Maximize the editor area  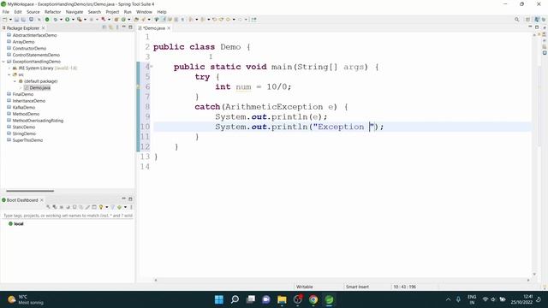tap(537, 27)
